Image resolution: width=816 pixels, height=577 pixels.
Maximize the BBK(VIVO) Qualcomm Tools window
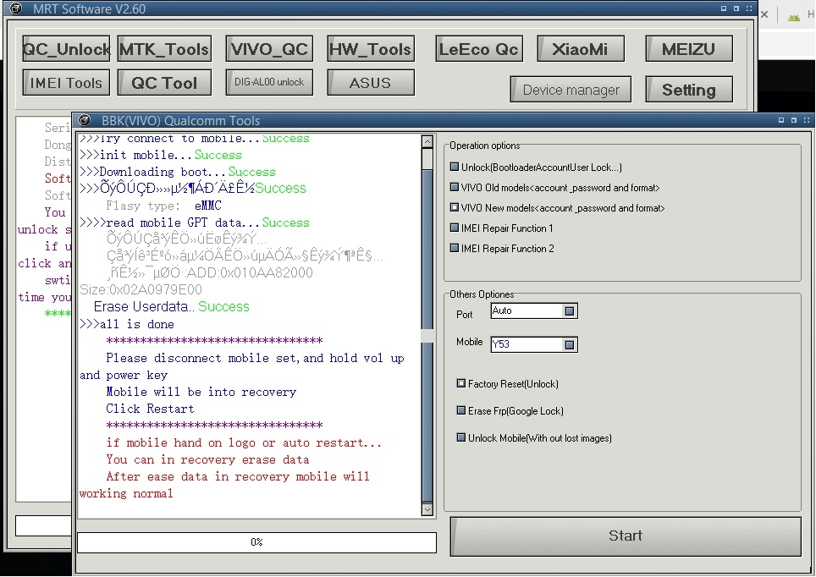pyautogui.click(x=794, y=120)
